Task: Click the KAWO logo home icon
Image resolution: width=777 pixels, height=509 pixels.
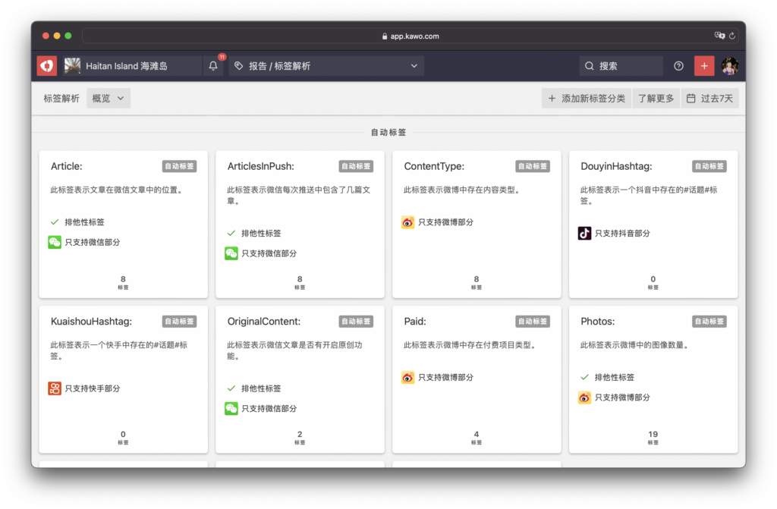Action: pyautogui.click(x=47, y=66)
